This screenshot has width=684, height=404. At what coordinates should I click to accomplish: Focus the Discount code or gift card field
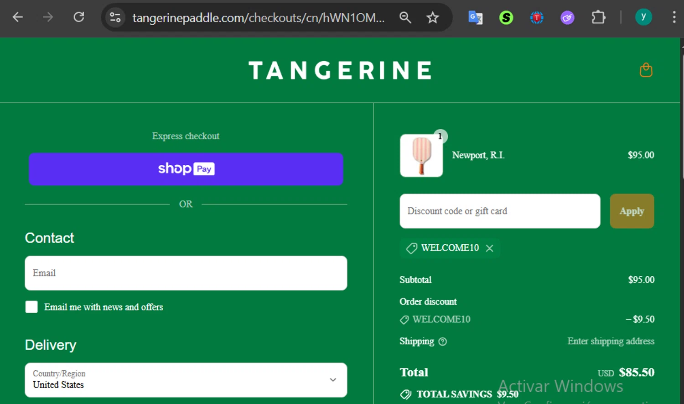tap(500, 211)
